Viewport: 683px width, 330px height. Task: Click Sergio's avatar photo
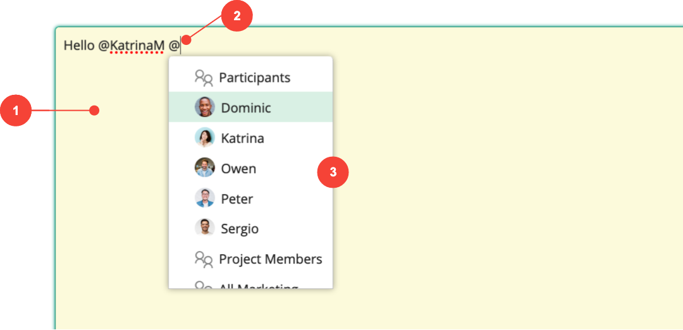coord(205,228)
